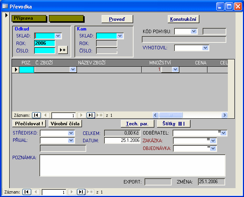Open ZAKÁZKA dropdown
244x197 pixels.
pos(213,141)
